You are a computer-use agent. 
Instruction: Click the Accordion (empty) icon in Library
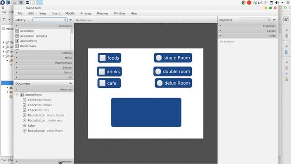[x=17, y=36]
